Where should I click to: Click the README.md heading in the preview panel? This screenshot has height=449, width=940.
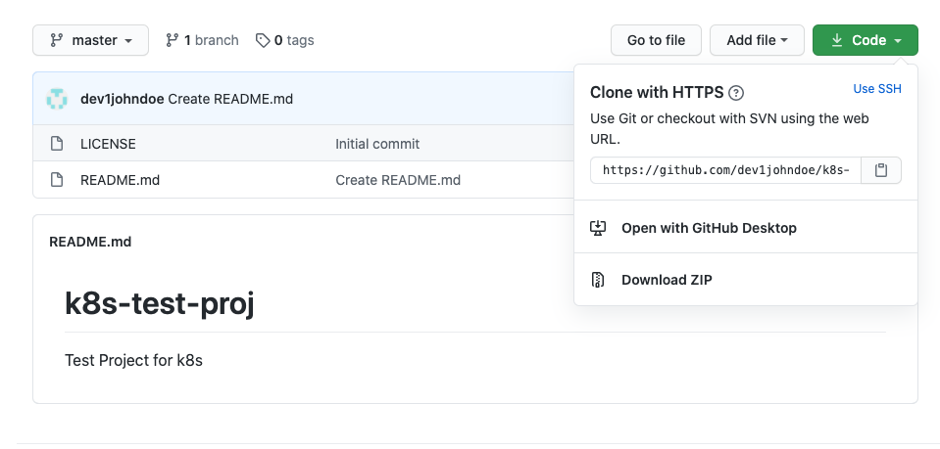90,242
